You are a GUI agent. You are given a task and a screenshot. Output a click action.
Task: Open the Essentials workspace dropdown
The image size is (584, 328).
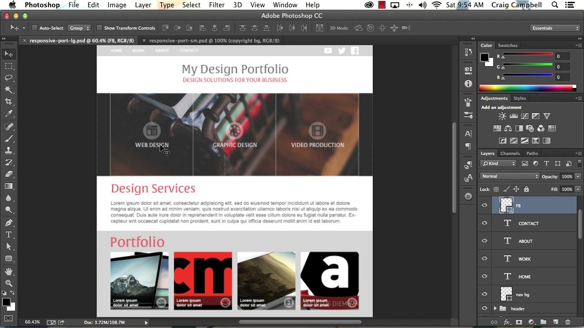coord(555,28)
